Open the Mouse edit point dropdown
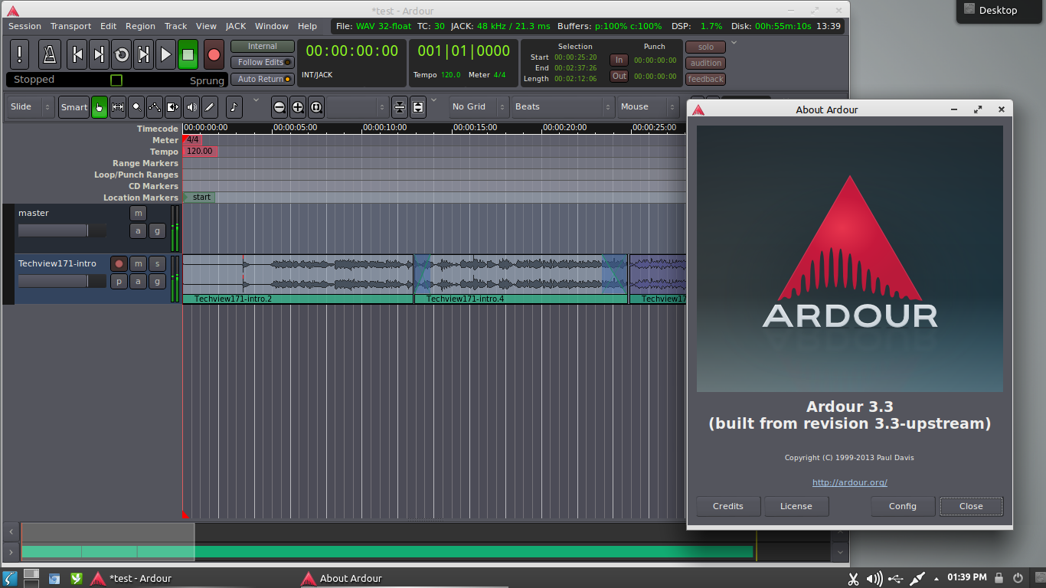This screenshot has height=588, width=1046. click(x=648, y=107)
